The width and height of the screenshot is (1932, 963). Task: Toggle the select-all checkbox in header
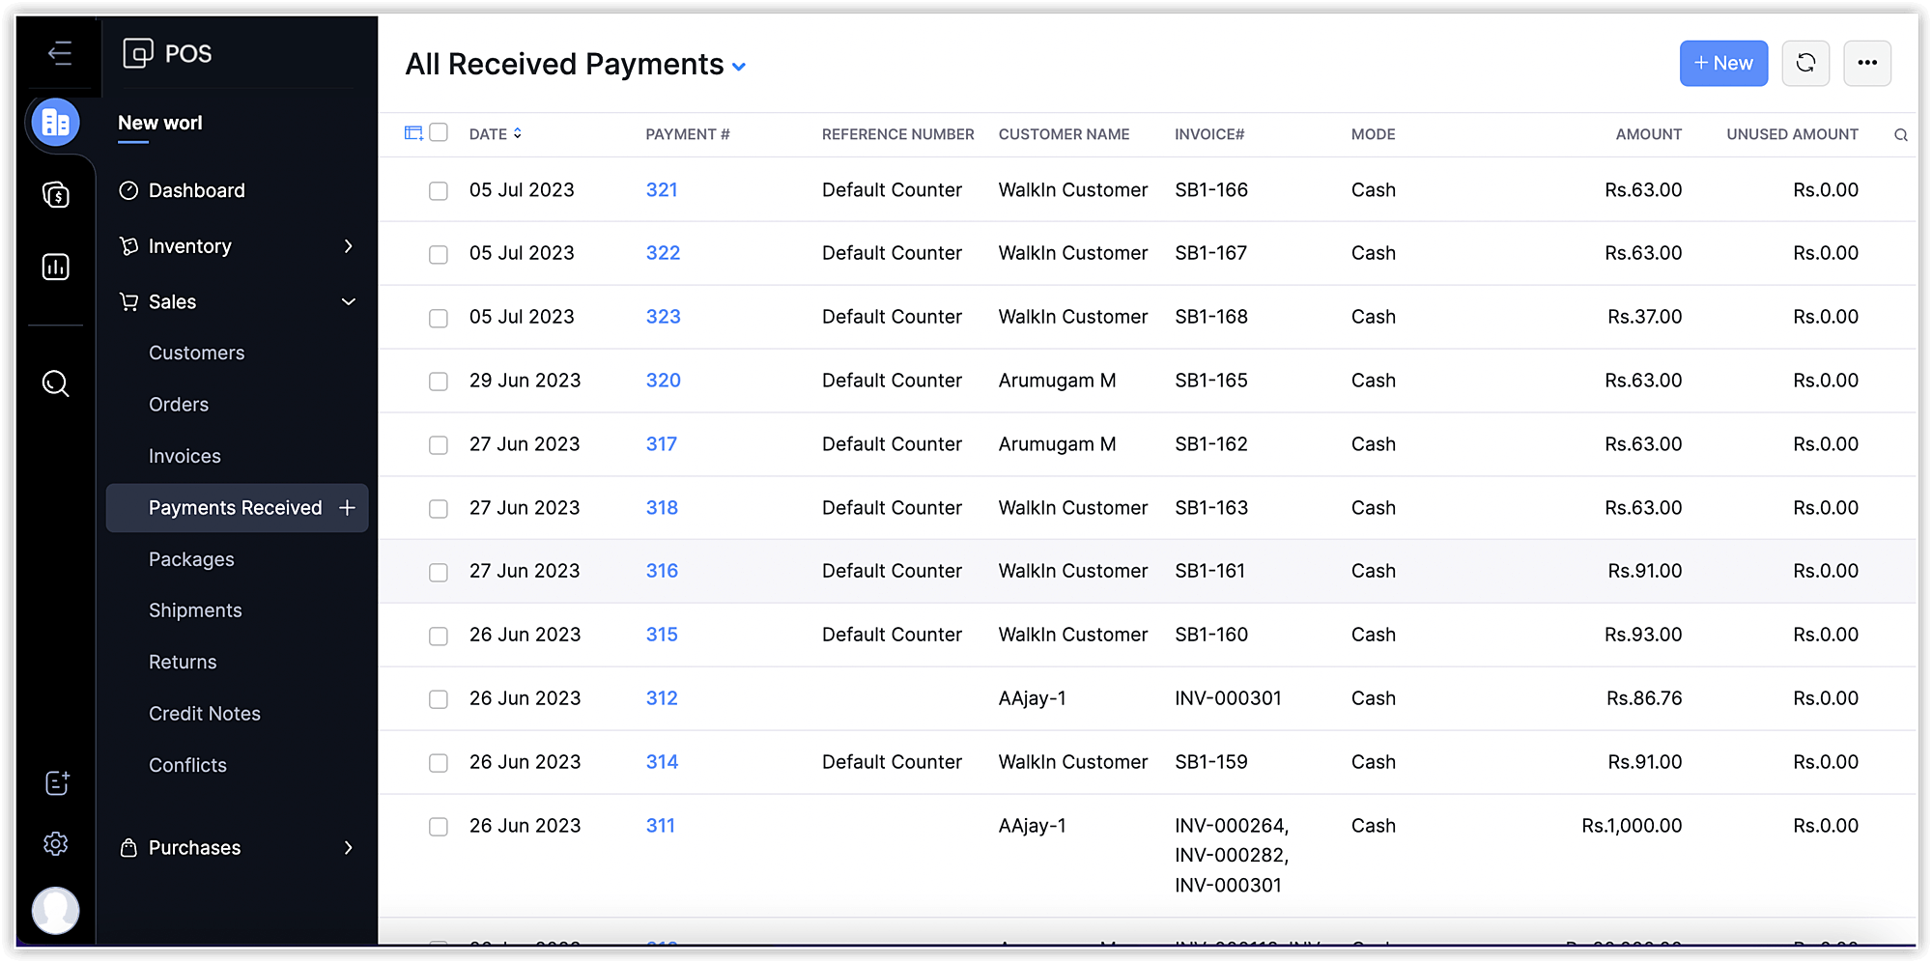coord(439,132)
